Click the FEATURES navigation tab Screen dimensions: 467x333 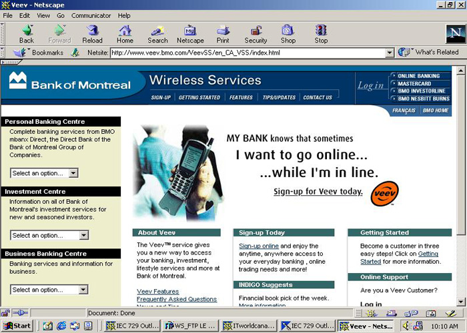click(241, 97)
